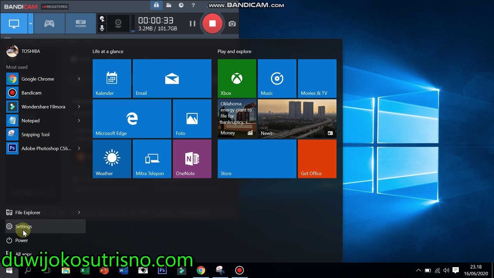Click the Windows Start button

pos(9,271)
